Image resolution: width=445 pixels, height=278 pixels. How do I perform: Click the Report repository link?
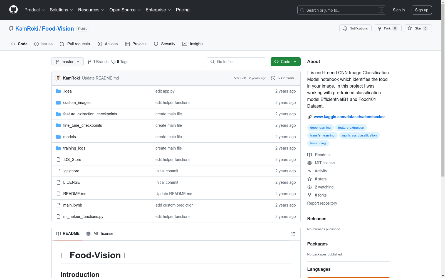[x=322, y=203]
